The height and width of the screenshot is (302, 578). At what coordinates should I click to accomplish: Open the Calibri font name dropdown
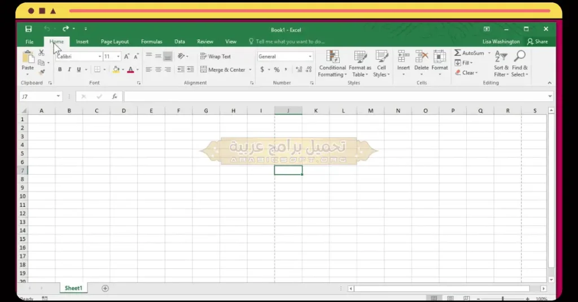pyautogui.click(x=99, y=56)
